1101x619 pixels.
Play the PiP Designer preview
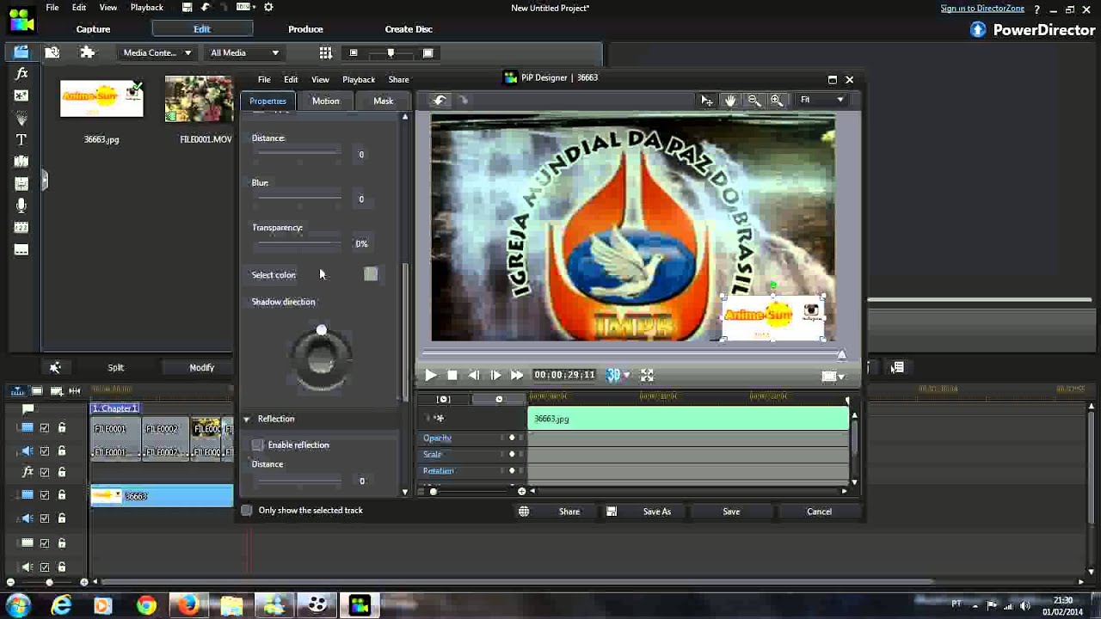pyautogui.click(x=430, y=375)
